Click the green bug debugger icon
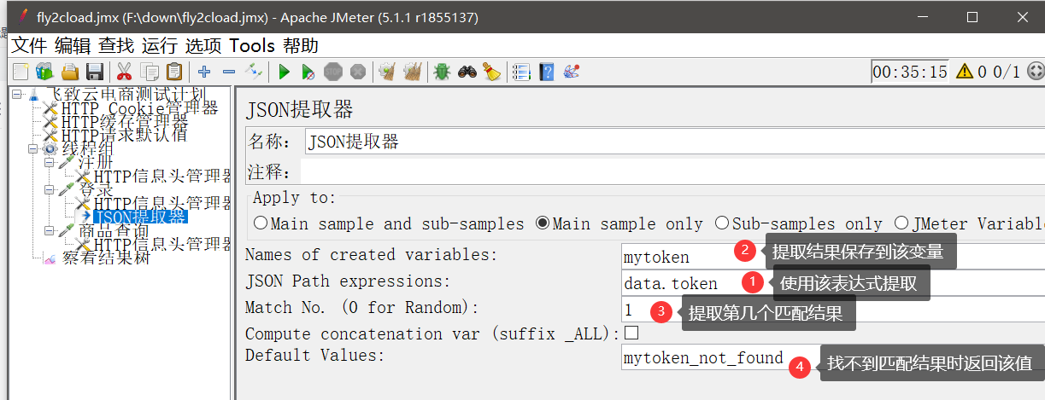This screenshot has height=400, width=1045. tap(442, 72)
